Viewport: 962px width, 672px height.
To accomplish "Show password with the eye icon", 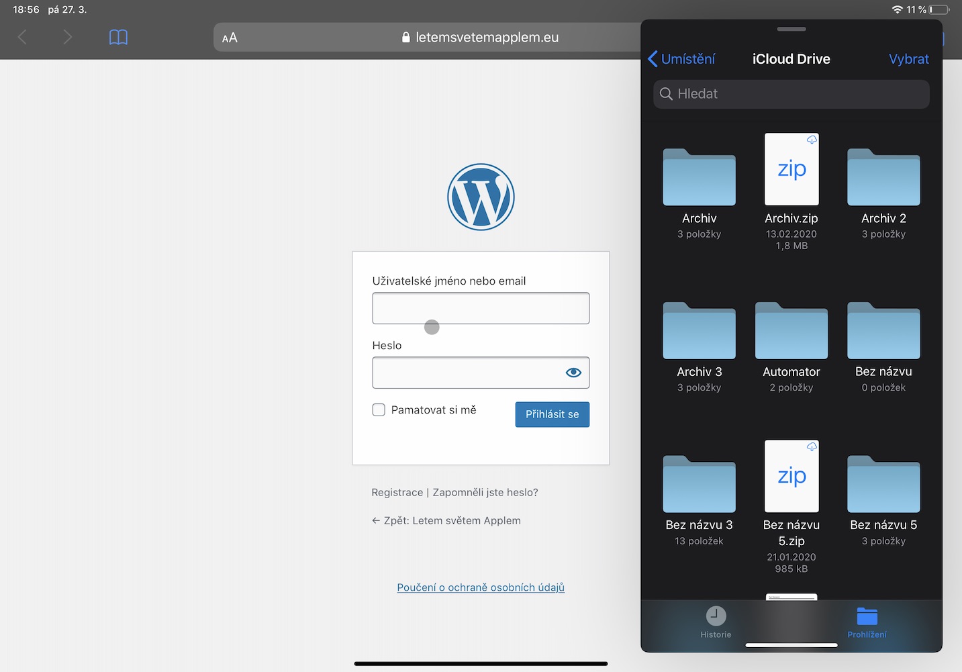I will point(573,373).
